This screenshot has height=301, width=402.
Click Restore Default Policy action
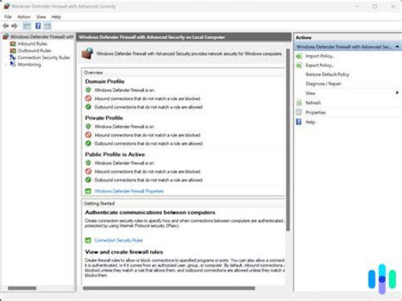pyautogui.click(x=327, y=74)
